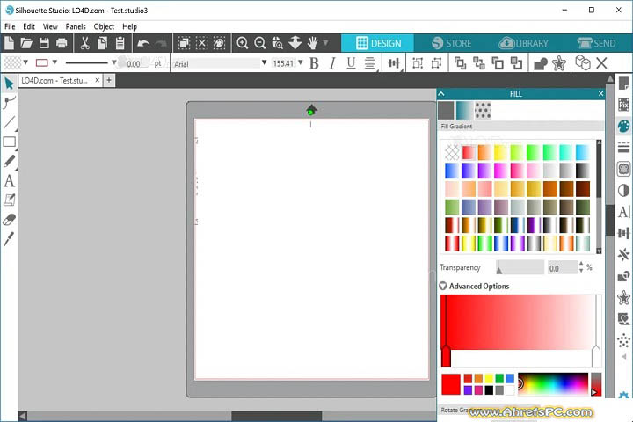Click the Zoom In magnifier
The height and width of the screenshot is (422, 633).
click(x=243, y=43)
